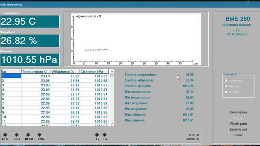Click the Rx receive indicator LED

coord(104,135)
